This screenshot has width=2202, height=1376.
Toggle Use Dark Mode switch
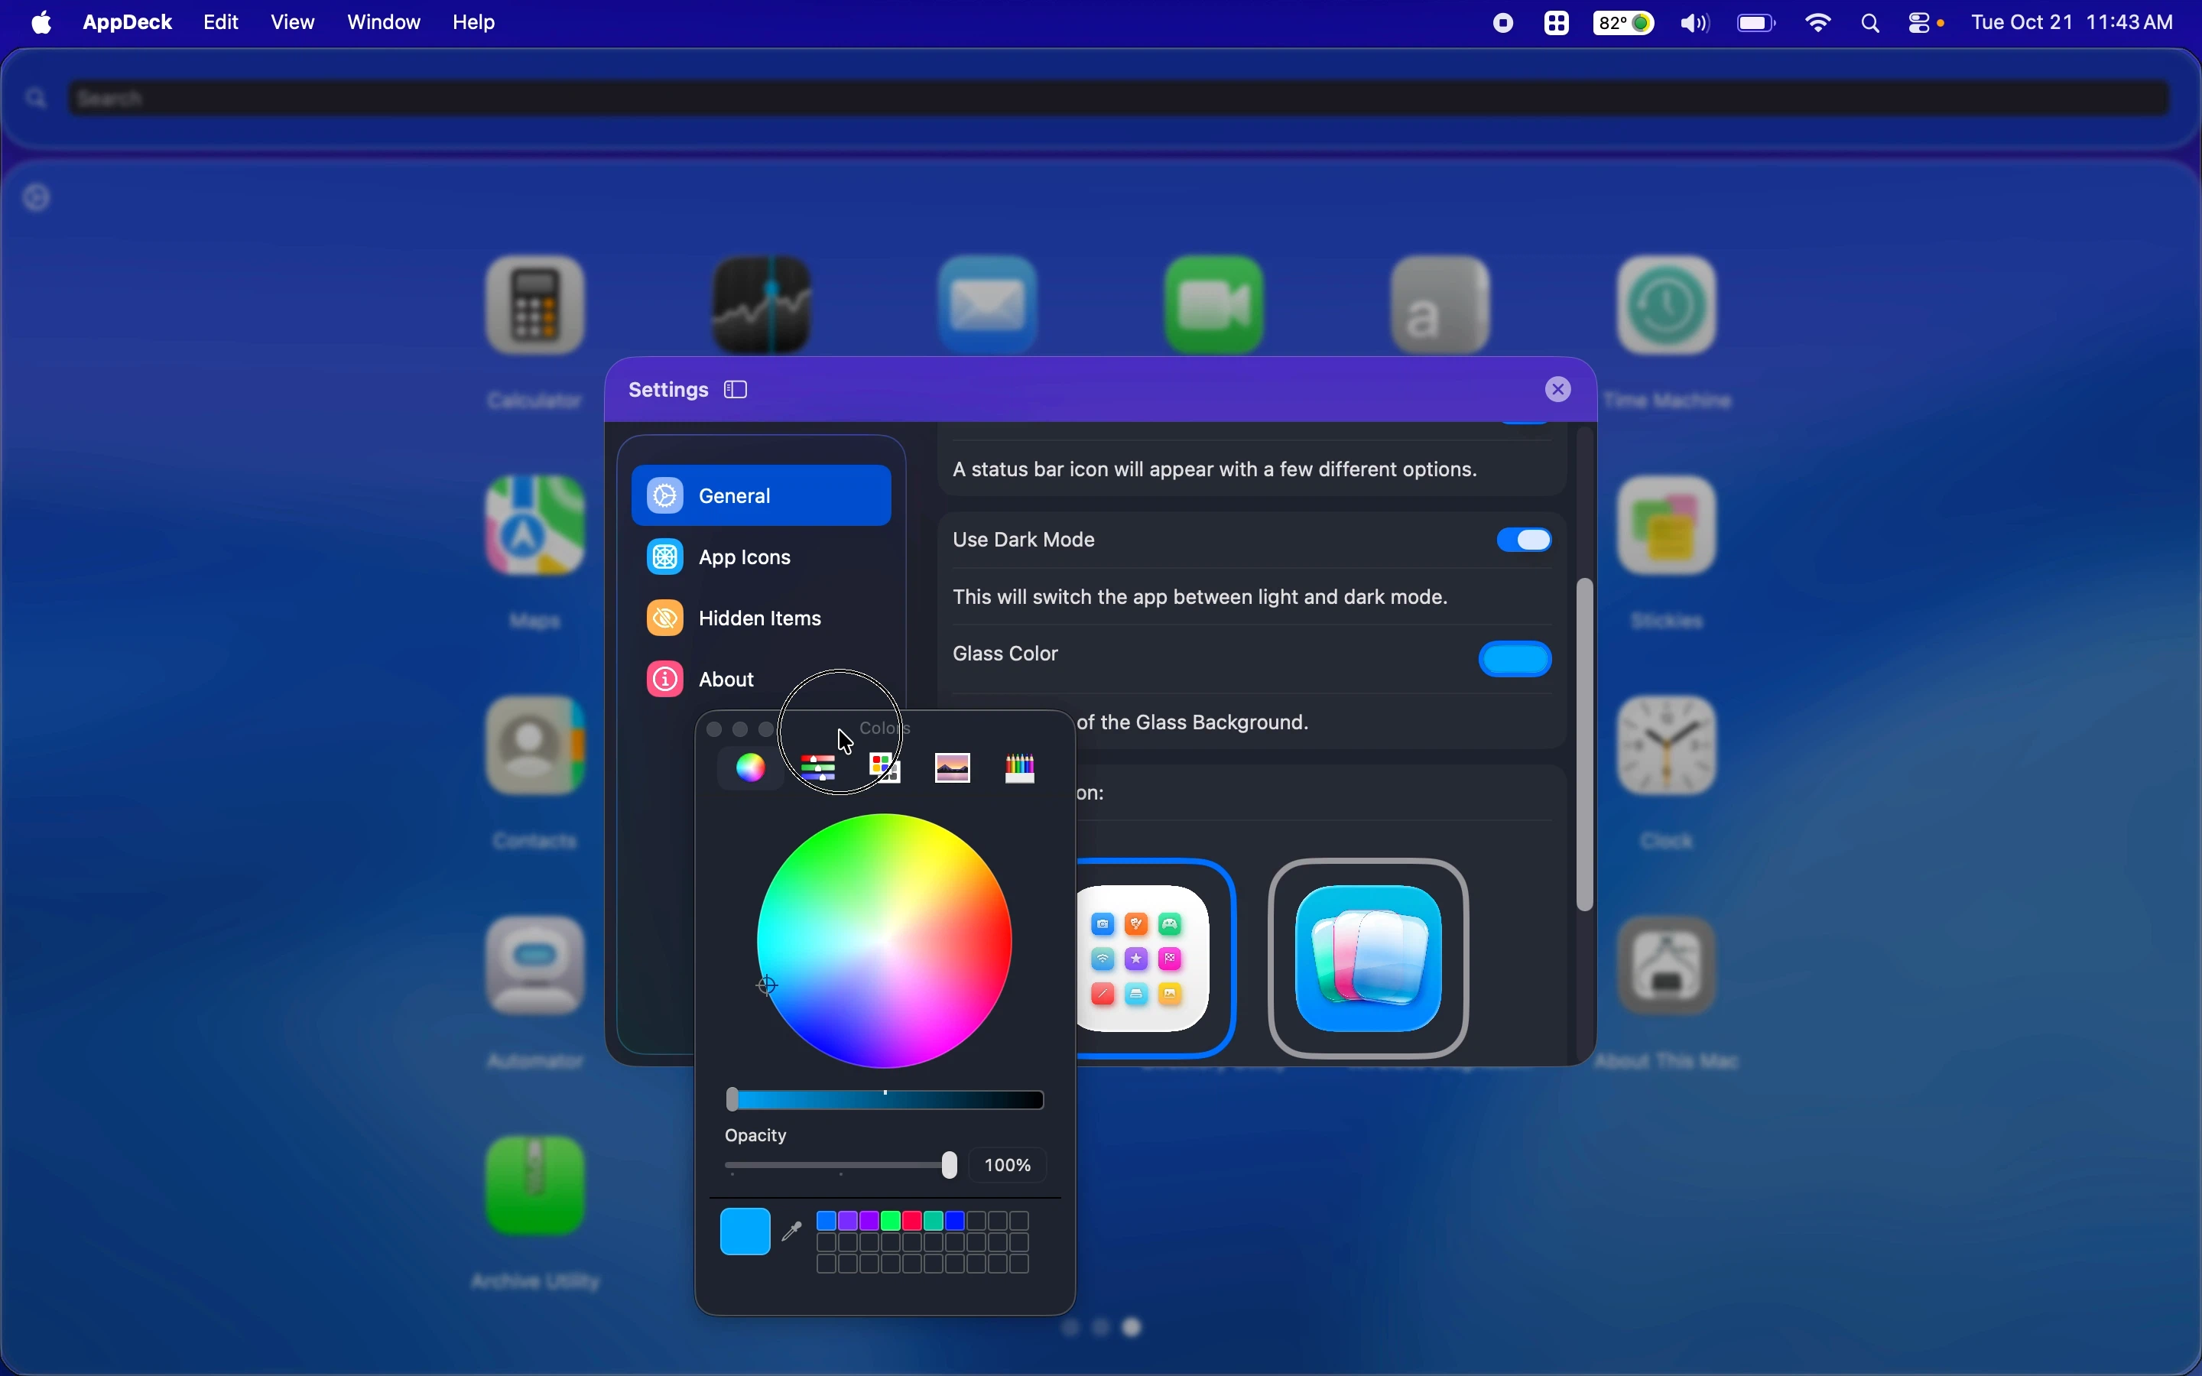(1525, 540)
